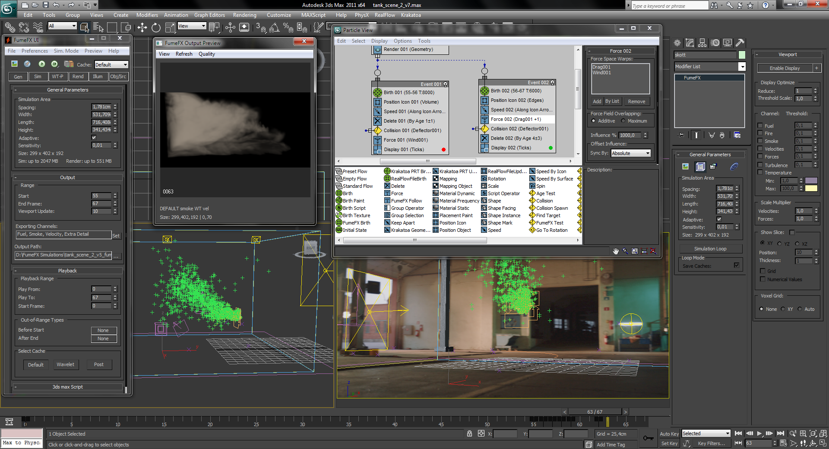This screenshot has height=449, width=829.
Task: Click the Temperature Max yellow color swatch
Action: point(811,188)
